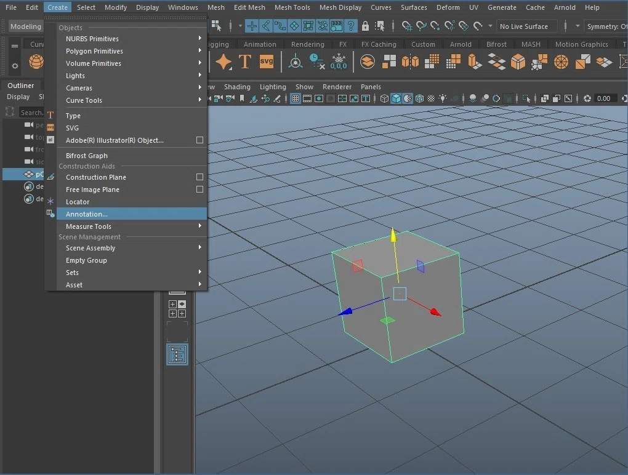This screenshot has width=628, height=475.
Task: Click the Annotation icon left of menu item
Action: [50, 214]
